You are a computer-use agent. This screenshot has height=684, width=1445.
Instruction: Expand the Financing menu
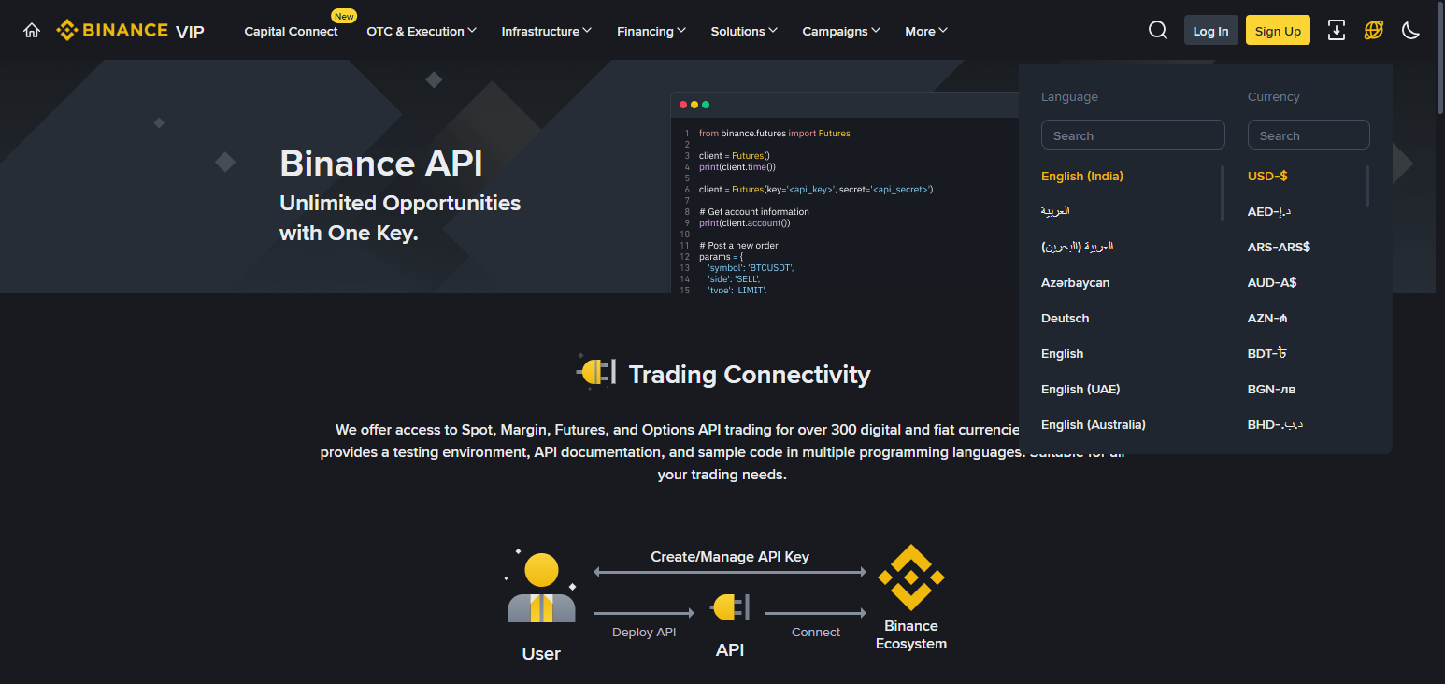pyautogui.click(x=651, y=31)
